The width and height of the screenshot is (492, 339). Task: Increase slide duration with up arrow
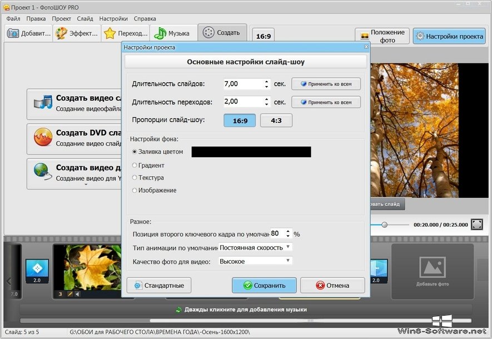click(x=266, y=81)
